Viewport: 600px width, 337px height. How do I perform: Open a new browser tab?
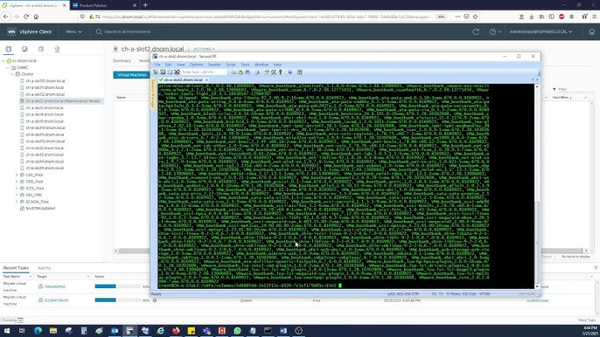145,5
